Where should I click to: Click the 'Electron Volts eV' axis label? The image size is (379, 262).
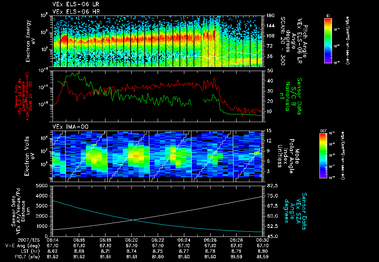[29, 156]
